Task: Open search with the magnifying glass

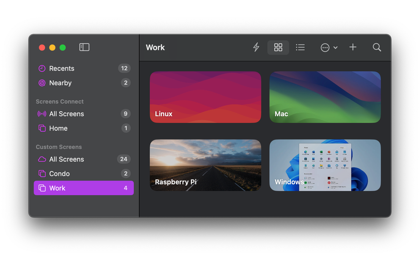Action: pos(377,47)
